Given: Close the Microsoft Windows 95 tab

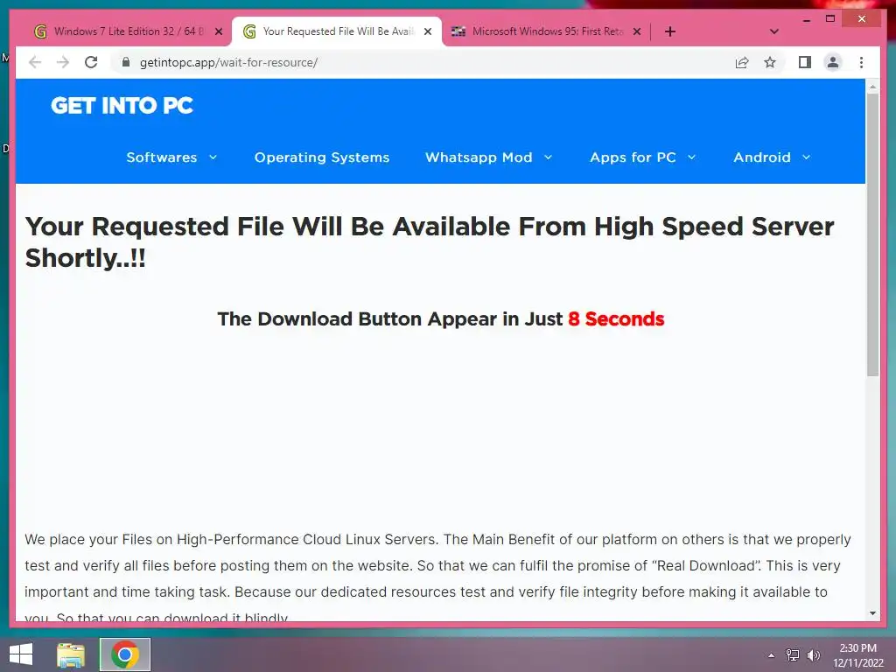Looking at the screenshot, I should [637, 31].
